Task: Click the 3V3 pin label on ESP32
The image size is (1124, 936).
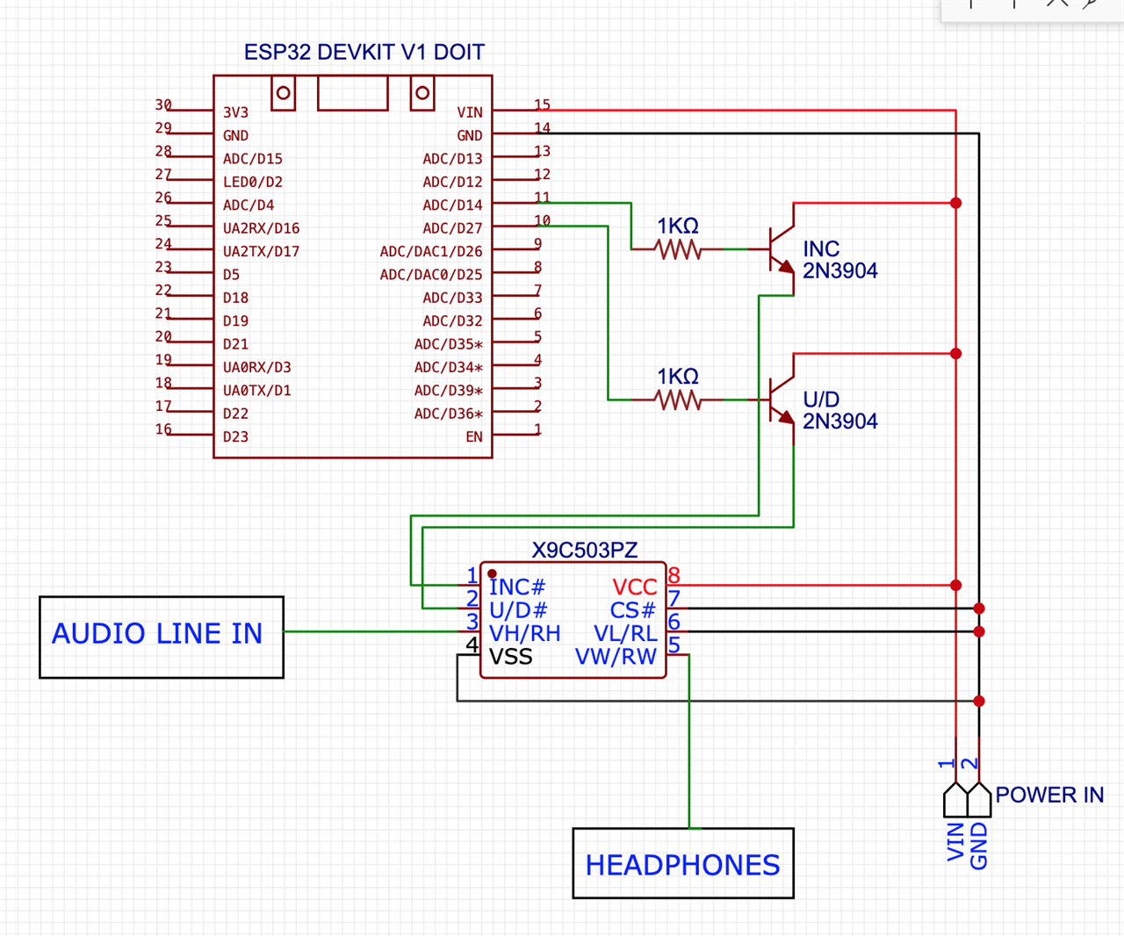Action: (x=235, y=112)
